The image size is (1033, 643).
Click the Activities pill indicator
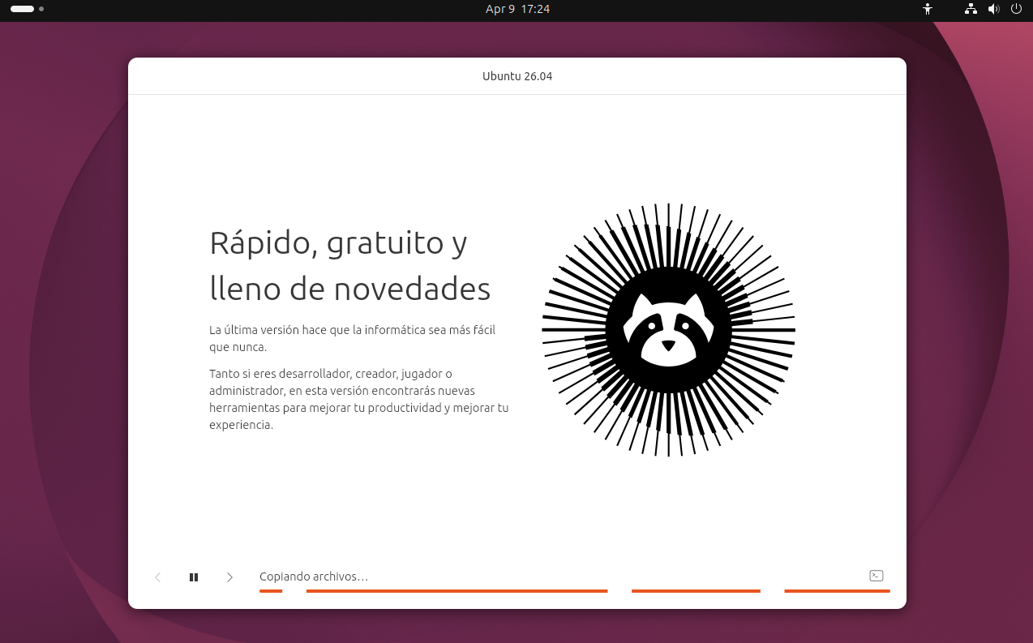pyautogui.click(x=23, y=9)
